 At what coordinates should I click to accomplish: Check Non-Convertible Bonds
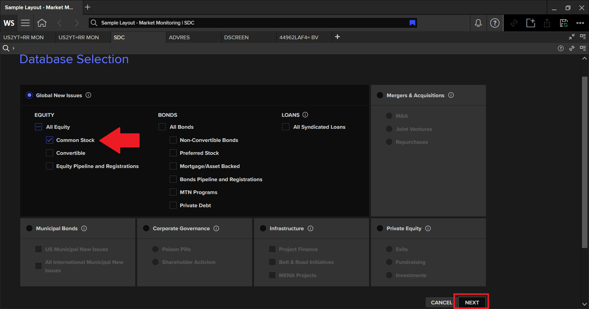point(173,140)
